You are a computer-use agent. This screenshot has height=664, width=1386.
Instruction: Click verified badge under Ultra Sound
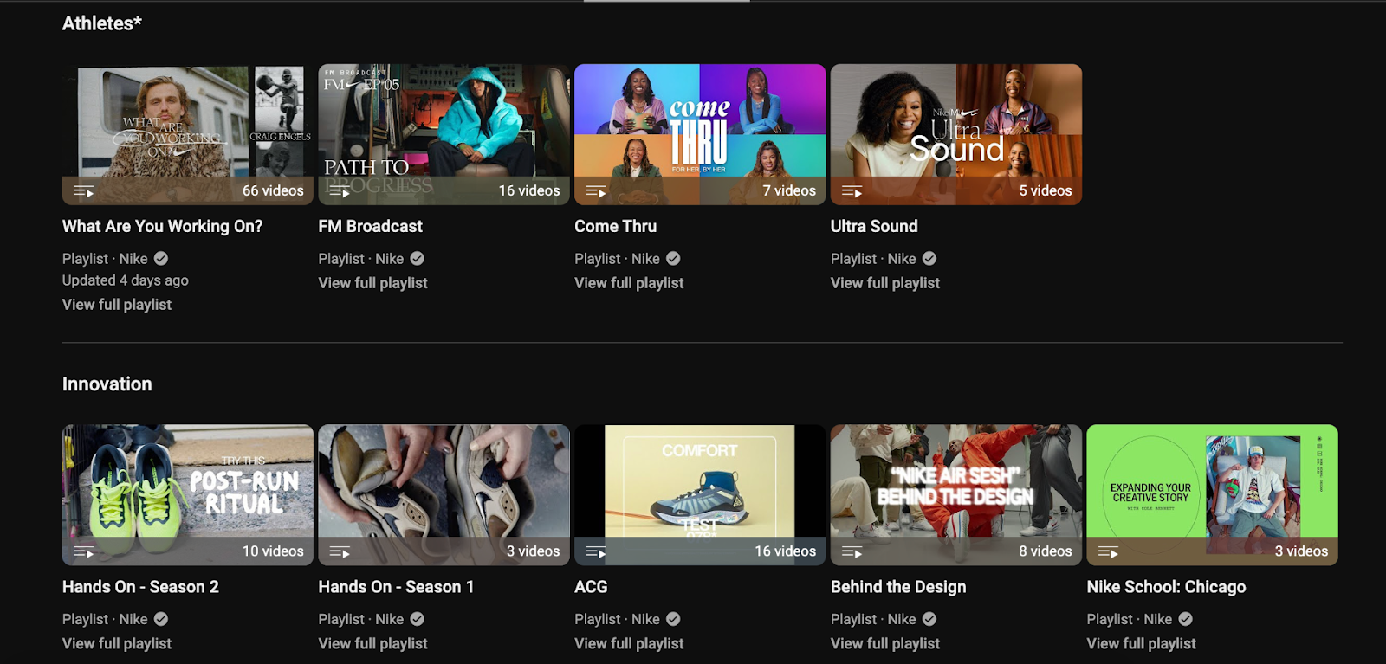[929, 258]
